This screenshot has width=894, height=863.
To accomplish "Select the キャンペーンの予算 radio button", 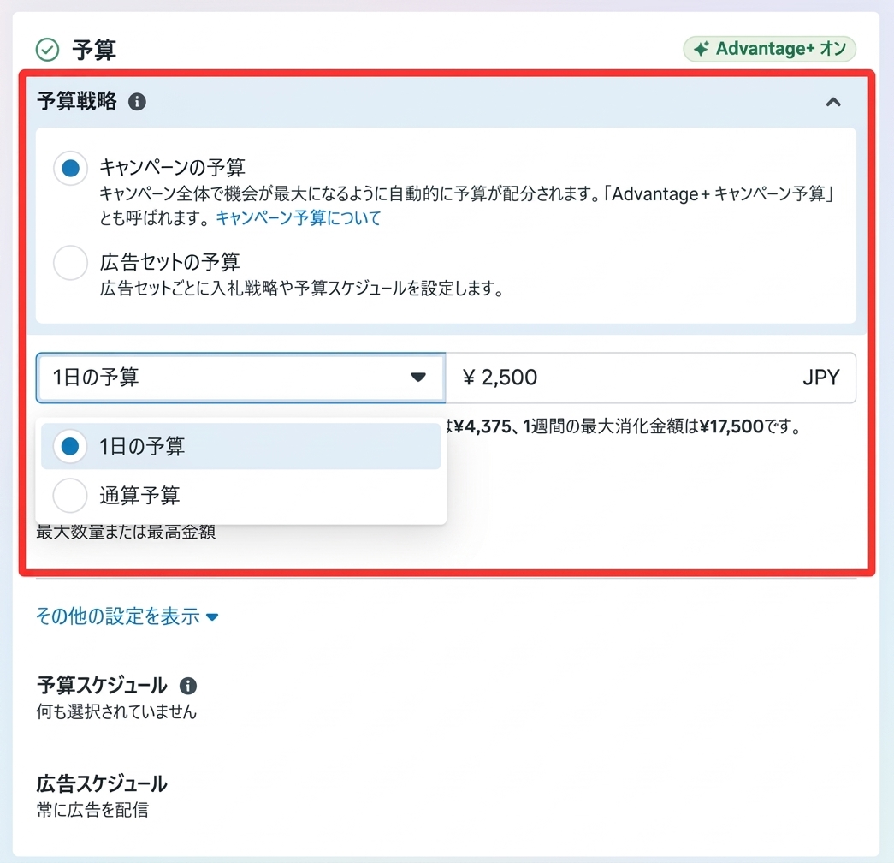I will click(x=70, y=168).
